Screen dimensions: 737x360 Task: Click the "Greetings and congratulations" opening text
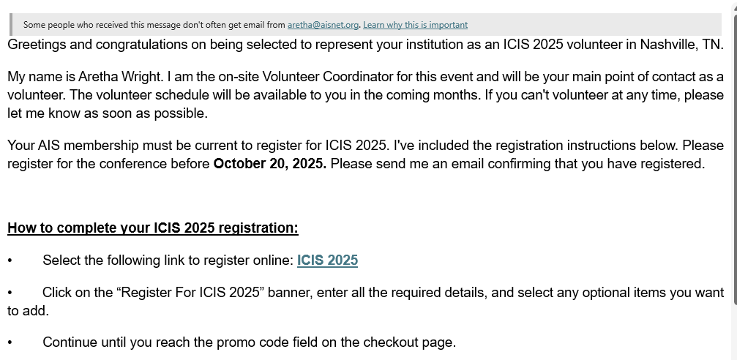coord(89,45)
